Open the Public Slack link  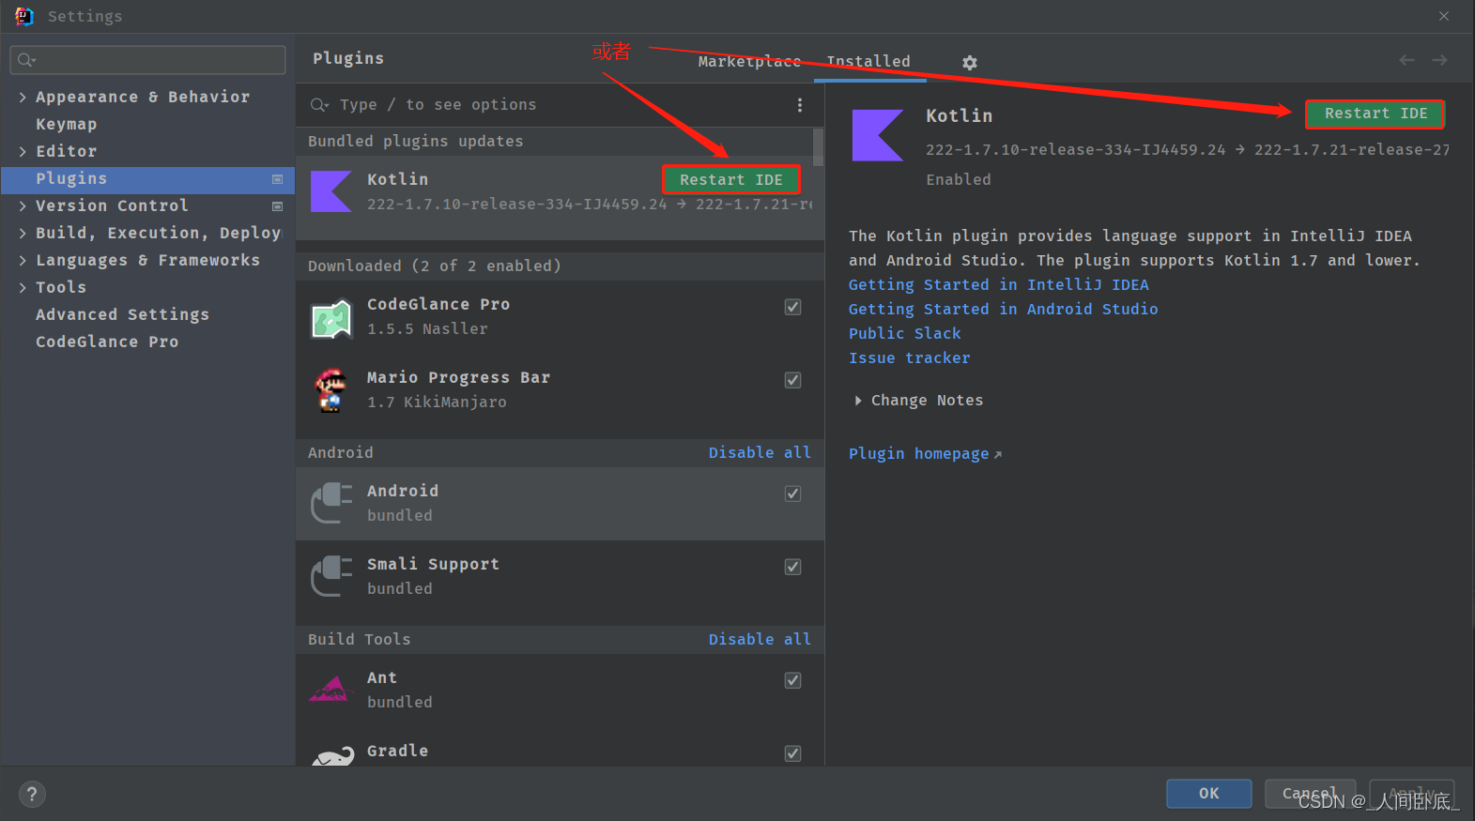click(x=905, y=334)
